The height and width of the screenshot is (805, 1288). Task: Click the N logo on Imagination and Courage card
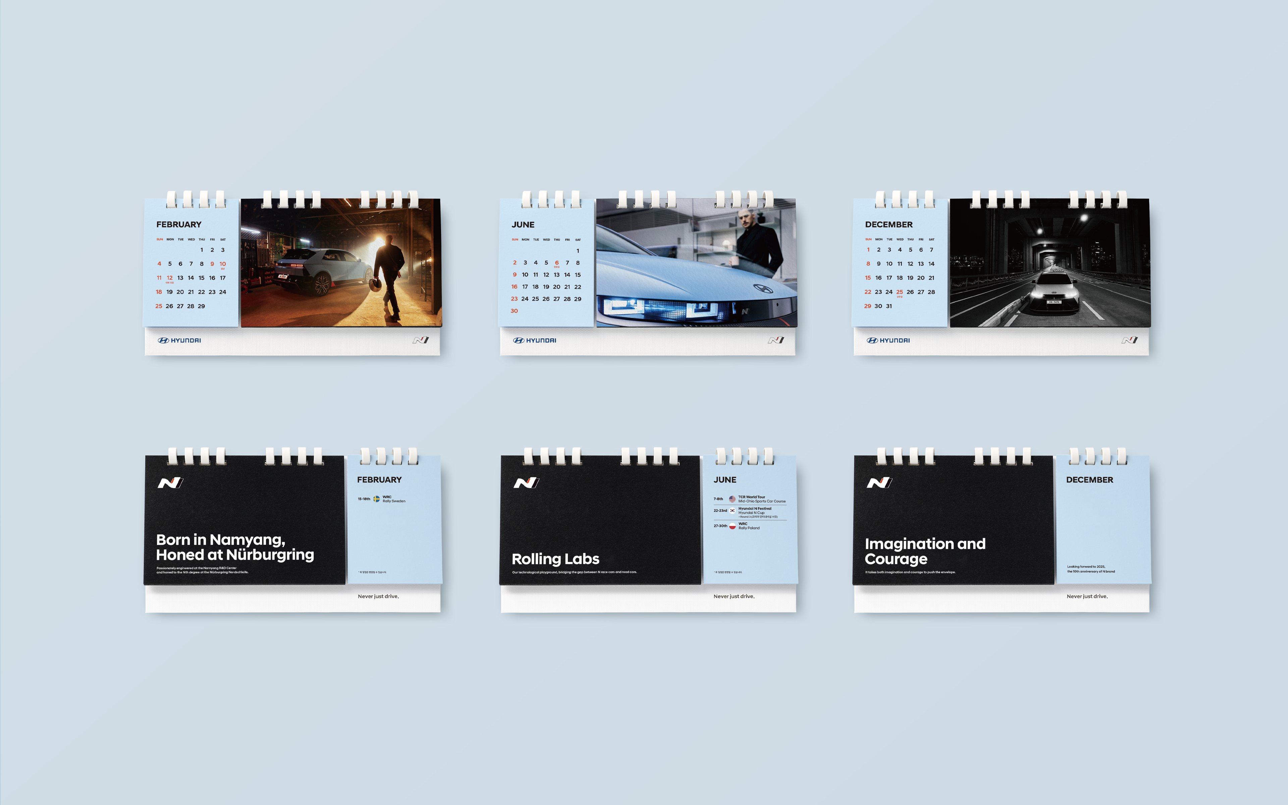coord(879,483)
